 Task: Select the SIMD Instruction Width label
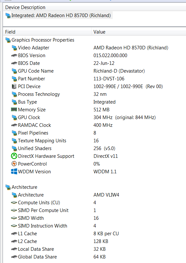(43, 226)
